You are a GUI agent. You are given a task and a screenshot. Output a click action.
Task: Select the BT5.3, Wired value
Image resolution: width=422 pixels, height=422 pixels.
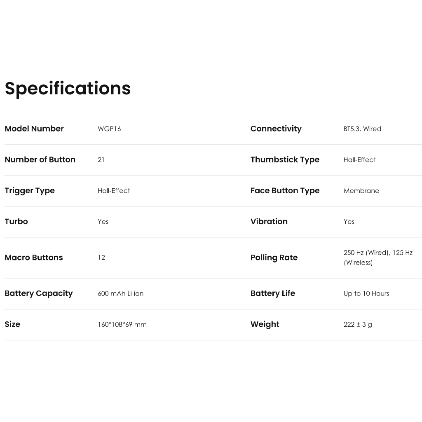362,129
